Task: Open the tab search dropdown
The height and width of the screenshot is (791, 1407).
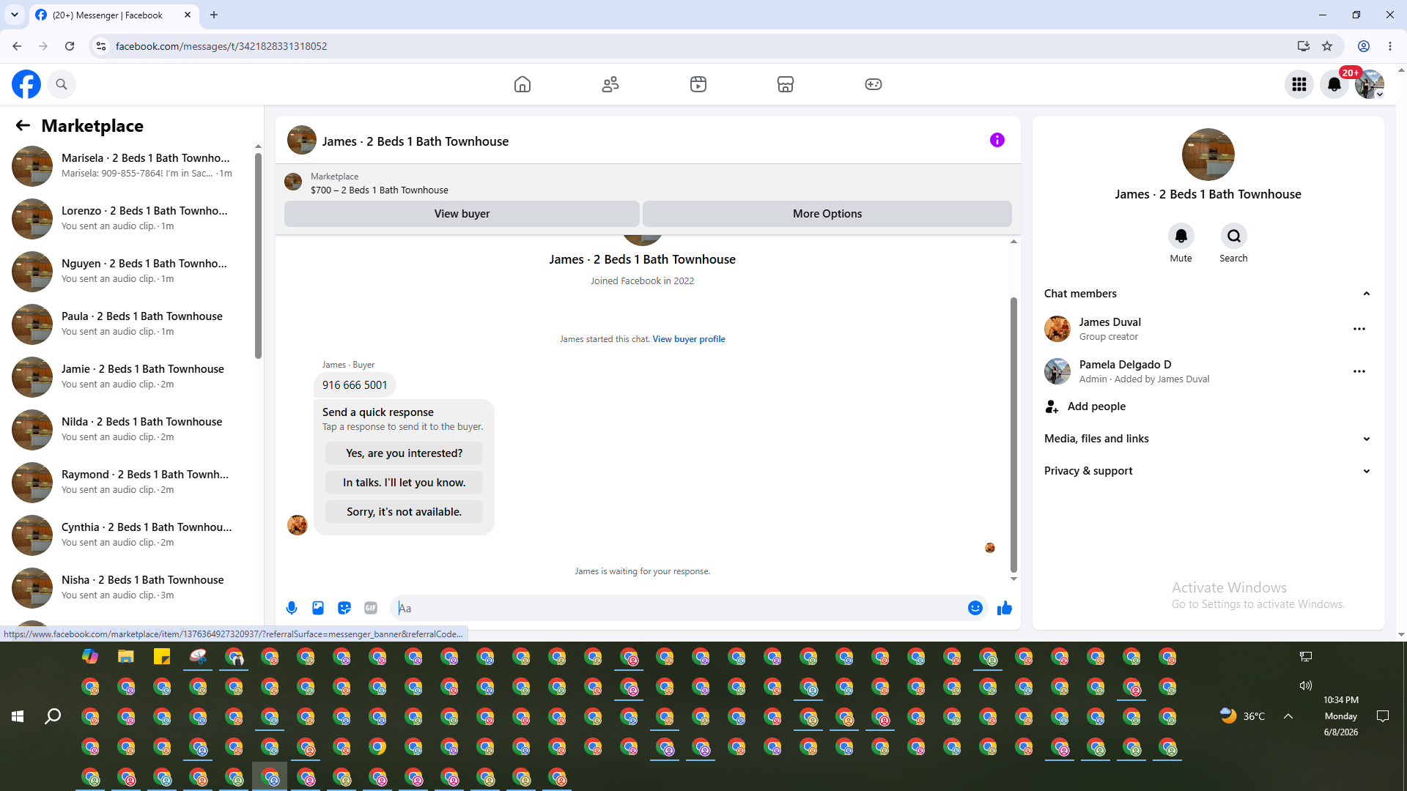Action: (x=15, y=15)
